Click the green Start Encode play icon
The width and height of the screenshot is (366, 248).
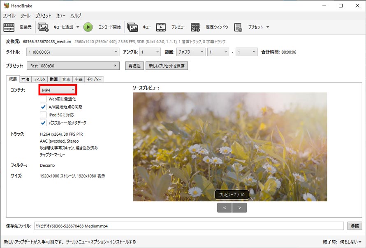(x=88, y=27)
